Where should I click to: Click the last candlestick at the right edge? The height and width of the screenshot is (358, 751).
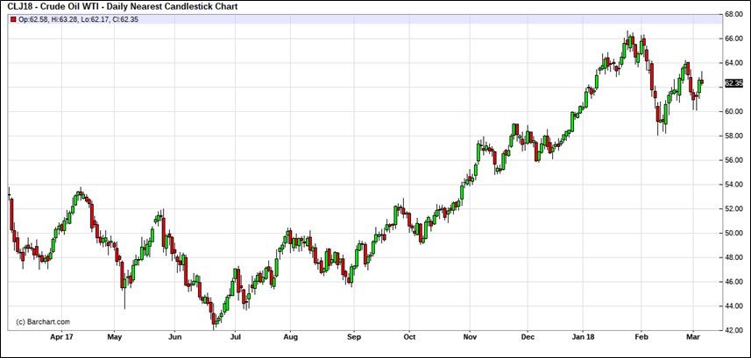point(702,82)
